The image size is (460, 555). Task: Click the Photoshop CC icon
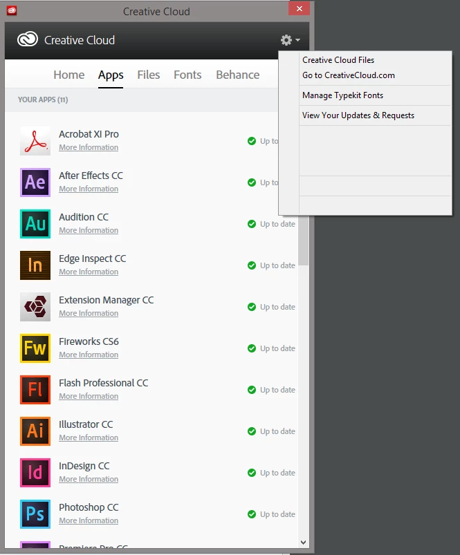pyautogui.click(x=35, y=514)
